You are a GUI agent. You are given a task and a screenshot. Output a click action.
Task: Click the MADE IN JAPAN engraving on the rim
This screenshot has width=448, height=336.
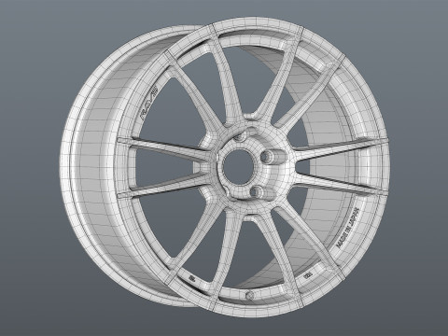[348, 227]
